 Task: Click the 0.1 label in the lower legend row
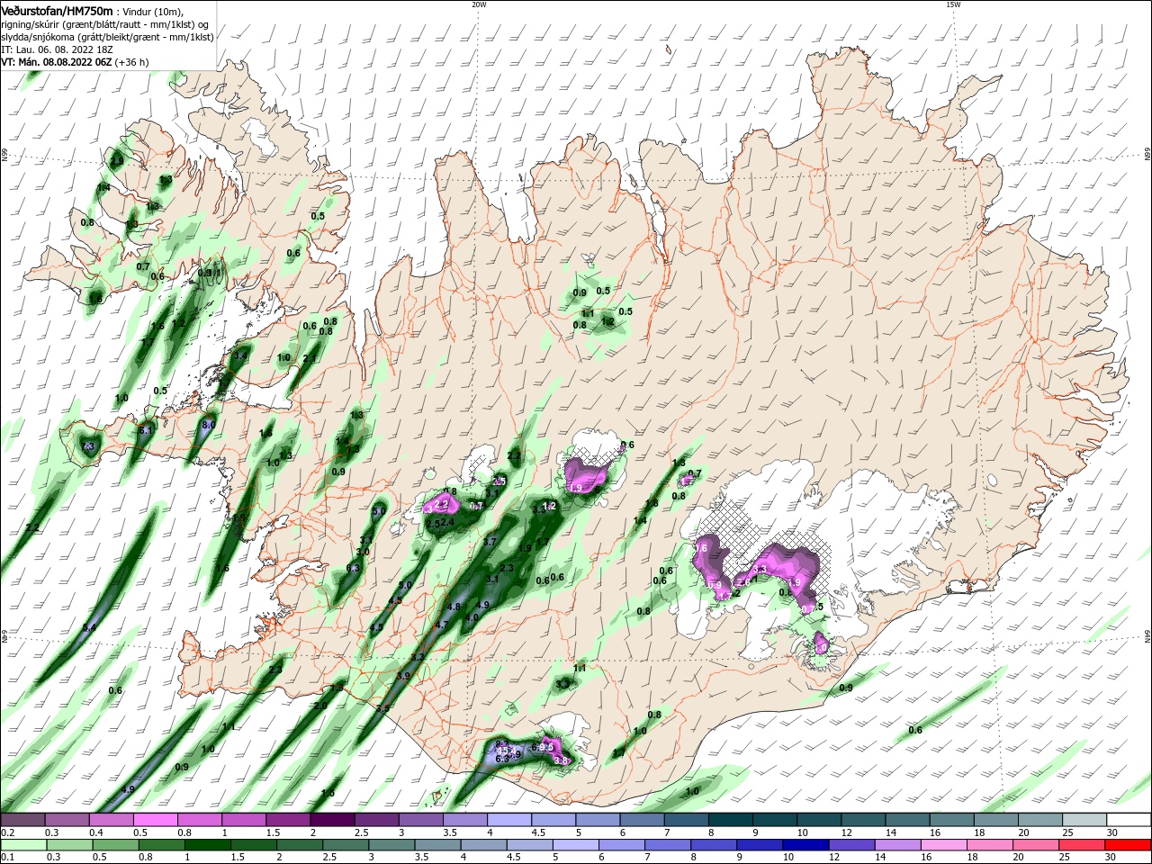point(6,858)
